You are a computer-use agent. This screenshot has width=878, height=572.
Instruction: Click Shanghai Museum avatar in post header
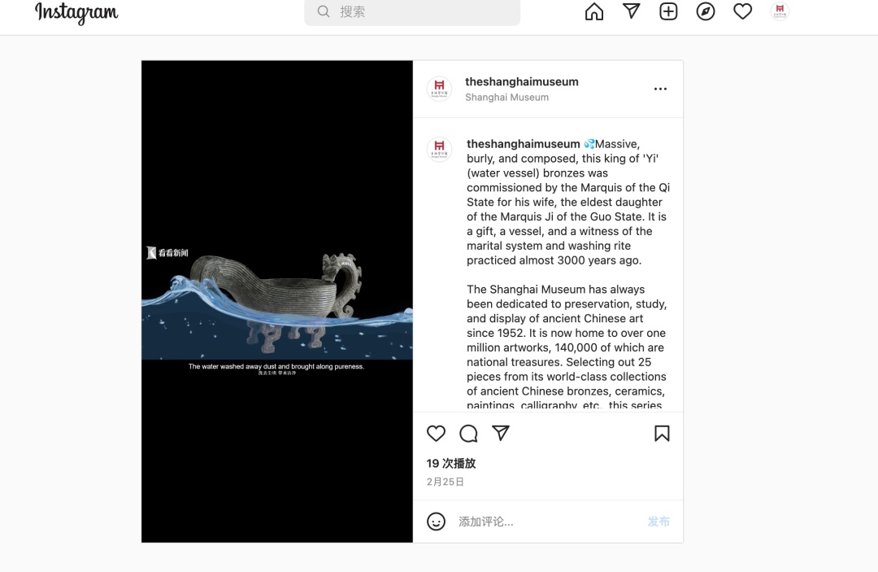(440, 89)
